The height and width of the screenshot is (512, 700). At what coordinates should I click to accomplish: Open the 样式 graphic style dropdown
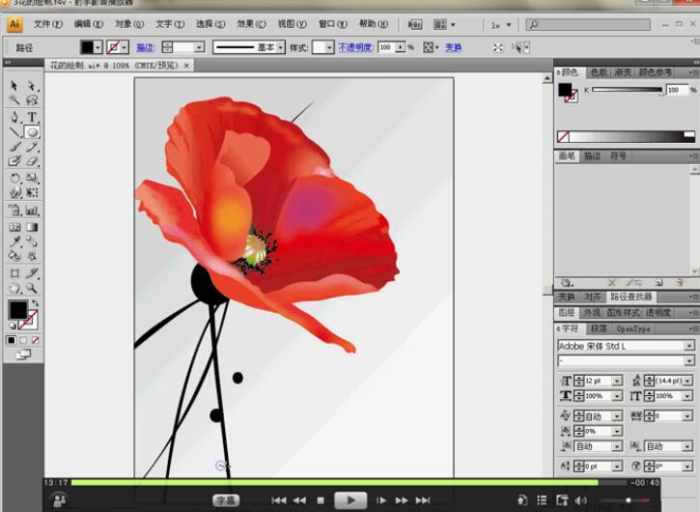[x=329, y=47]
